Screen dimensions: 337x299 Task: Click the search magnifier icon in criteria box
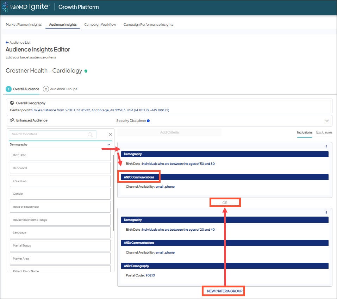90,135
